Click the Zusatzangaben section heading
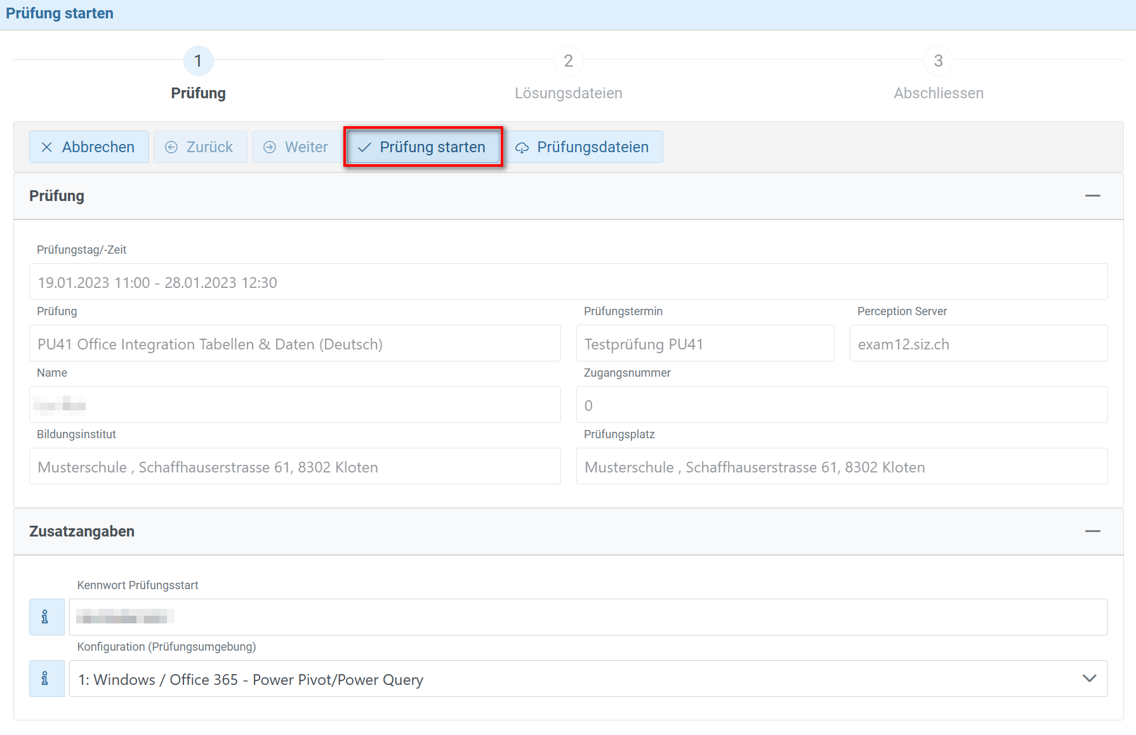The width and height of the screenshot is (1136, 735). point(82,531)
